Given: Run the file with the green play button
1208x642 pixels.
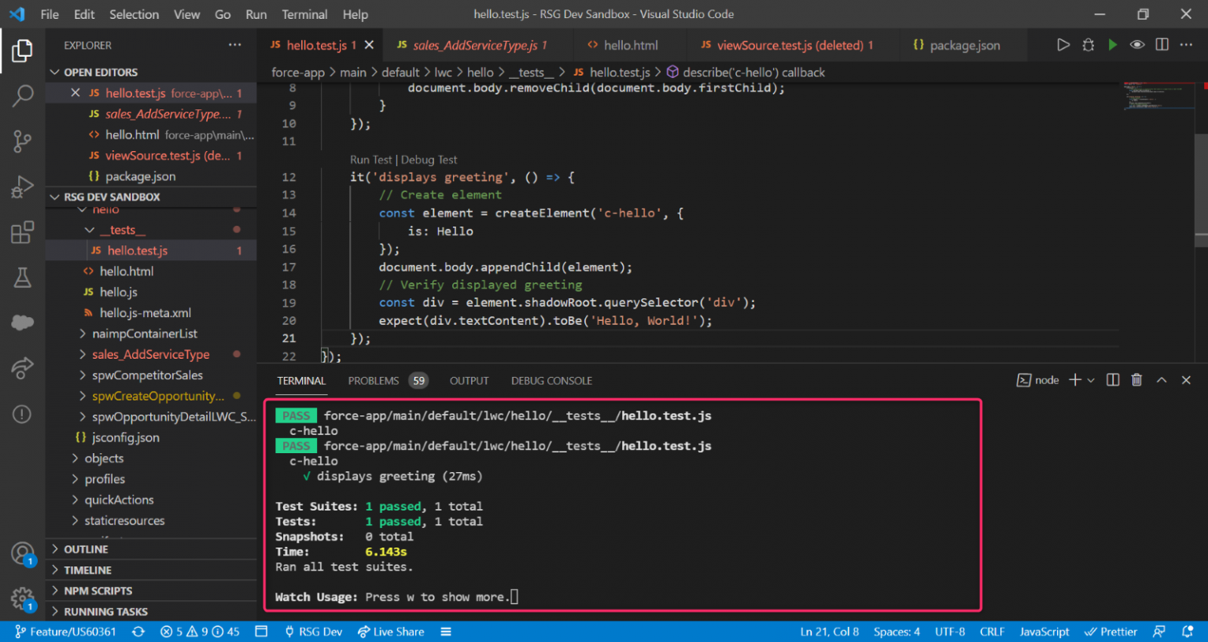Looking at the screenshot, I should click(x=1113, y=45).
